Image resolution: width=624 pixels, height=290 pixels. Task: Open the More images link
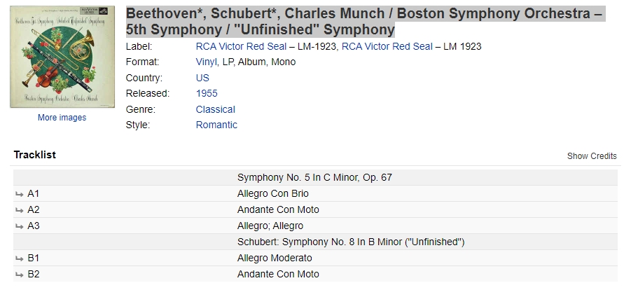tap(62, 118)
